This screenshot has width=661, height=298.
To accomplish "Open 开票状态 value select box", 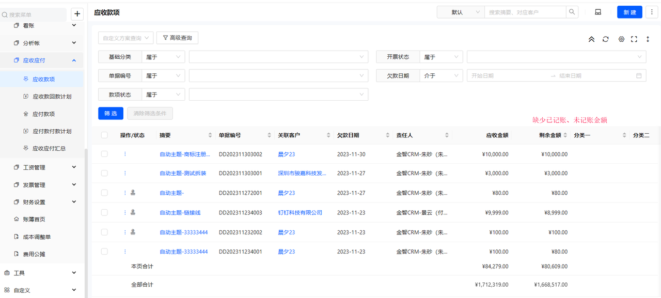I will point(557,57).
